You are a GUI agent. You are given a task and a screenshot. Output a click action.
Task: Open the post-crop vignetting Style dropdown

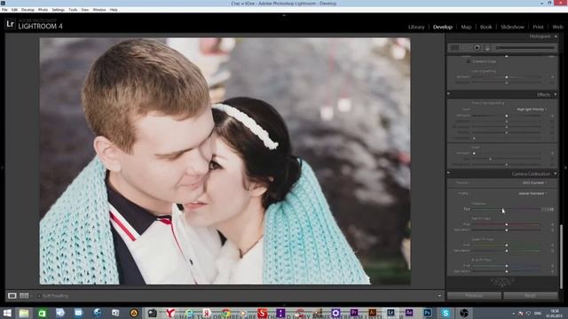[x=532, y=109]
